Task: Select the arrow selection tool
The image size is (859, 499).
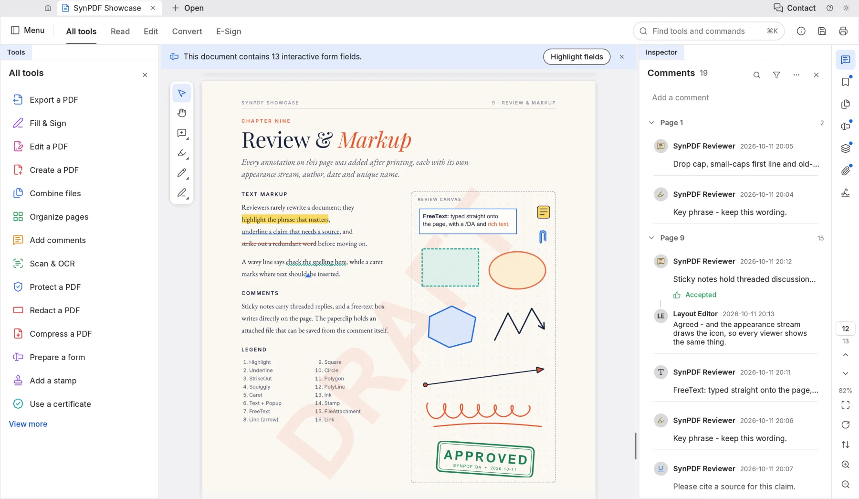Action: (x=182, y=93)
